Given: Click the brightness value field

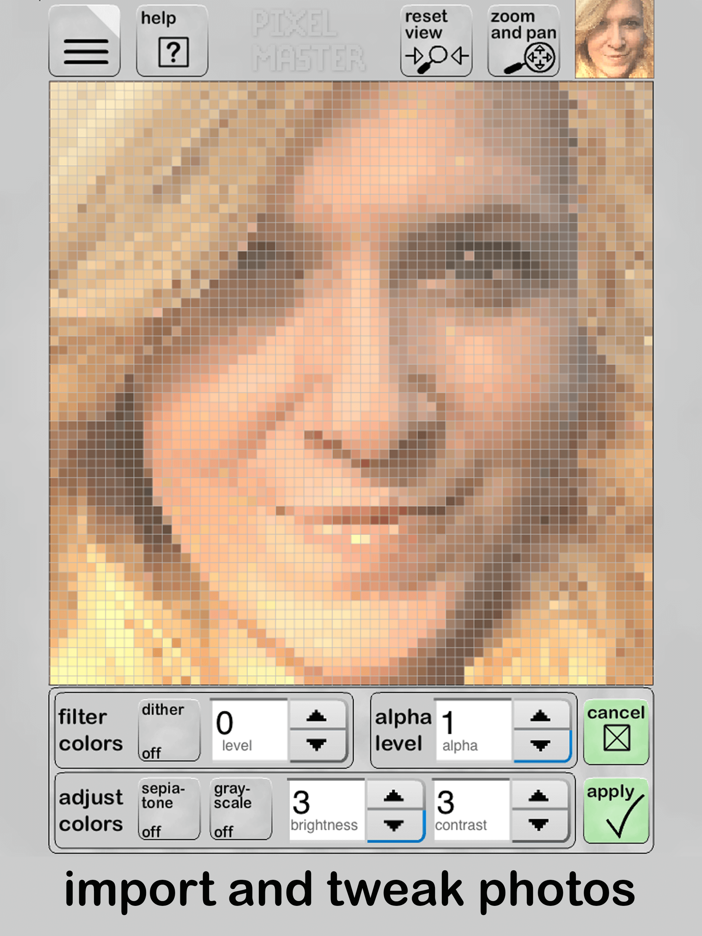Looking at the screenshot, I should tap(326, 810).
